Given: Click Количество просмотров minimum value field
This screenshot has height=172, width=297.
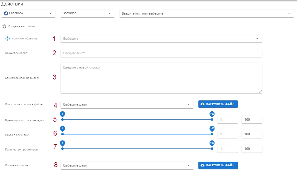Looking at the screenshot, I should pos(228,149).
